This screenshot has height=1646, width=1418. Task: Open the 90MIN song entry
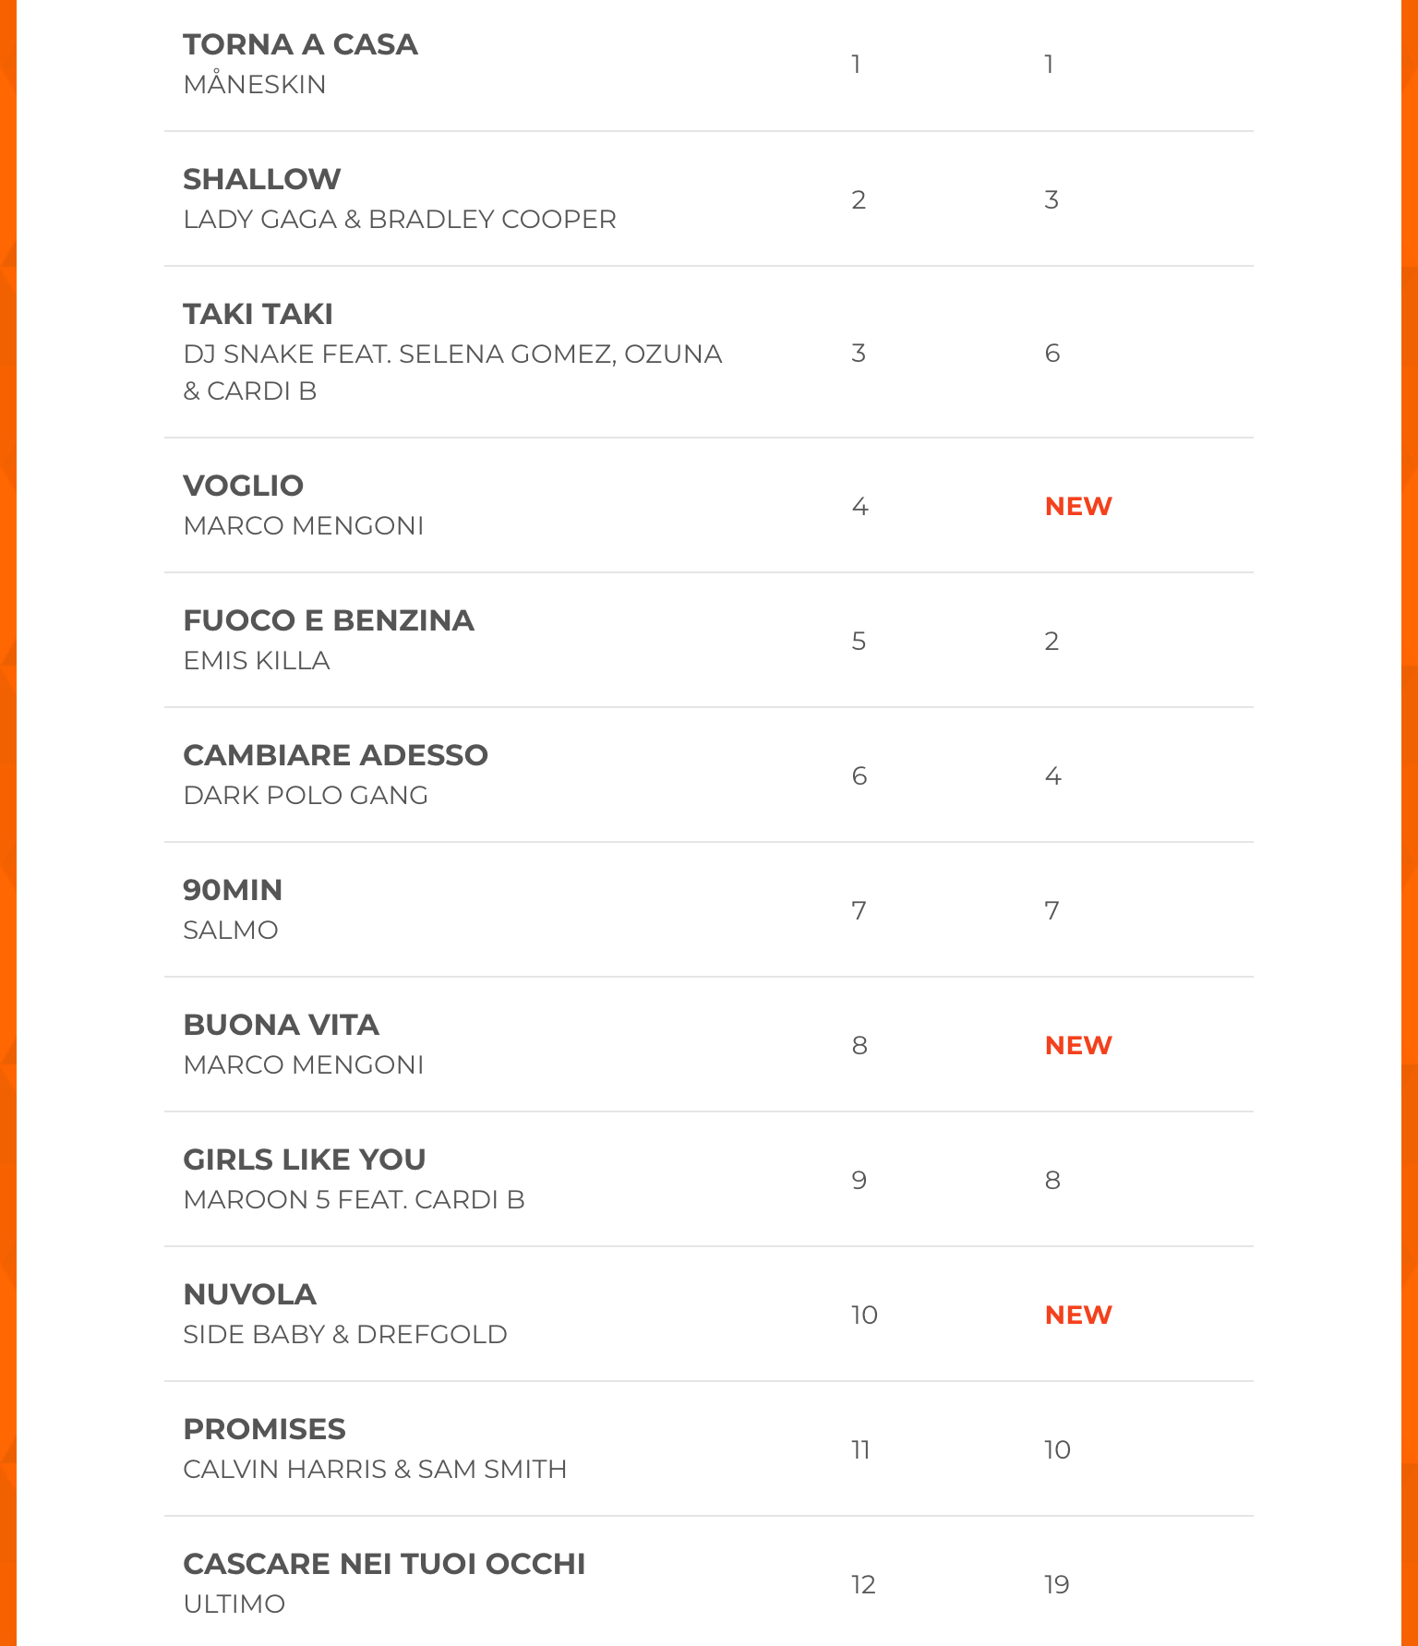(233, 890)
